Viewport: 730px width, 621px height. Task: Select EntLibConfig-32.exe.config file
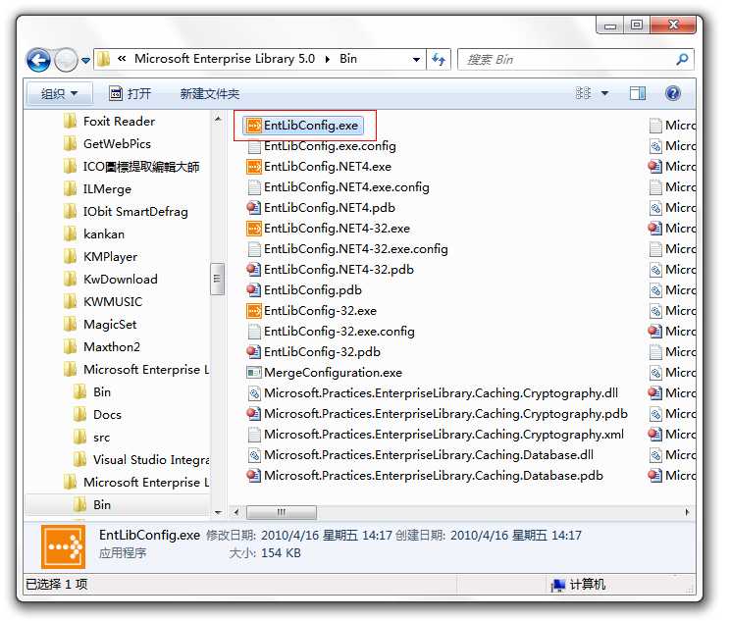[x=331, y=332]
